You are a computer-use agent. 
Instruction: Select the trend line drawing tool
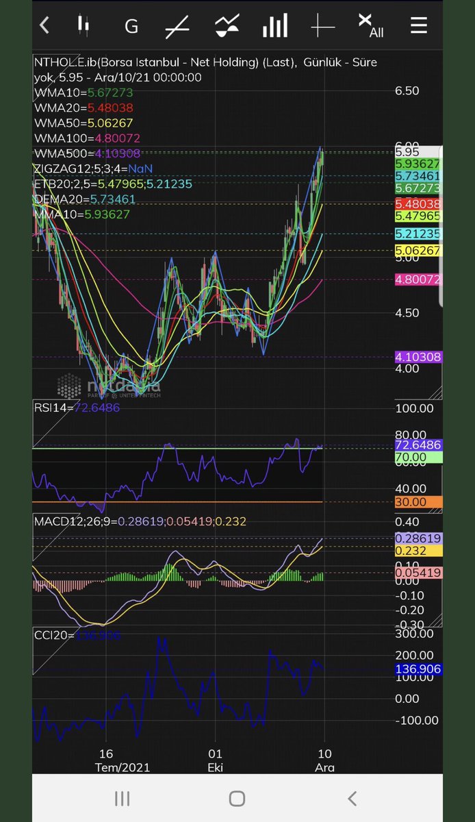click(178, 27)
